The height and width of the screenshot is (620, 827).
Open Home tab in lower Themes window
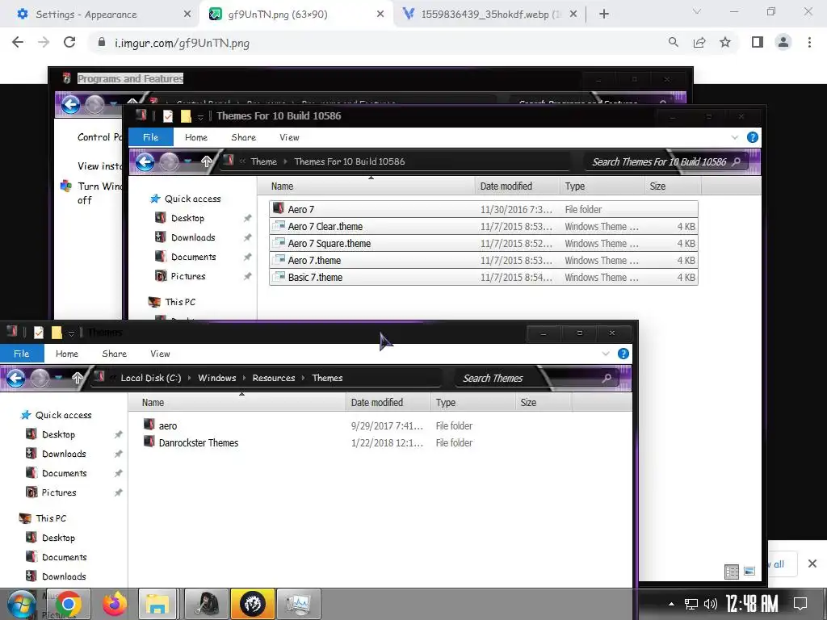pos(66,354)
